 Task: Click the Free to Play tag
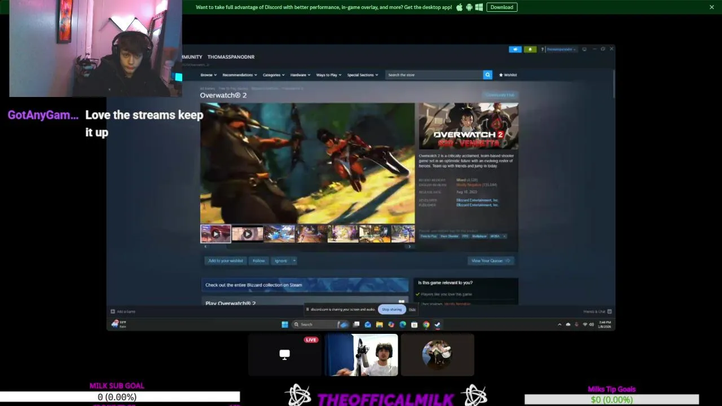click(429, 236)
